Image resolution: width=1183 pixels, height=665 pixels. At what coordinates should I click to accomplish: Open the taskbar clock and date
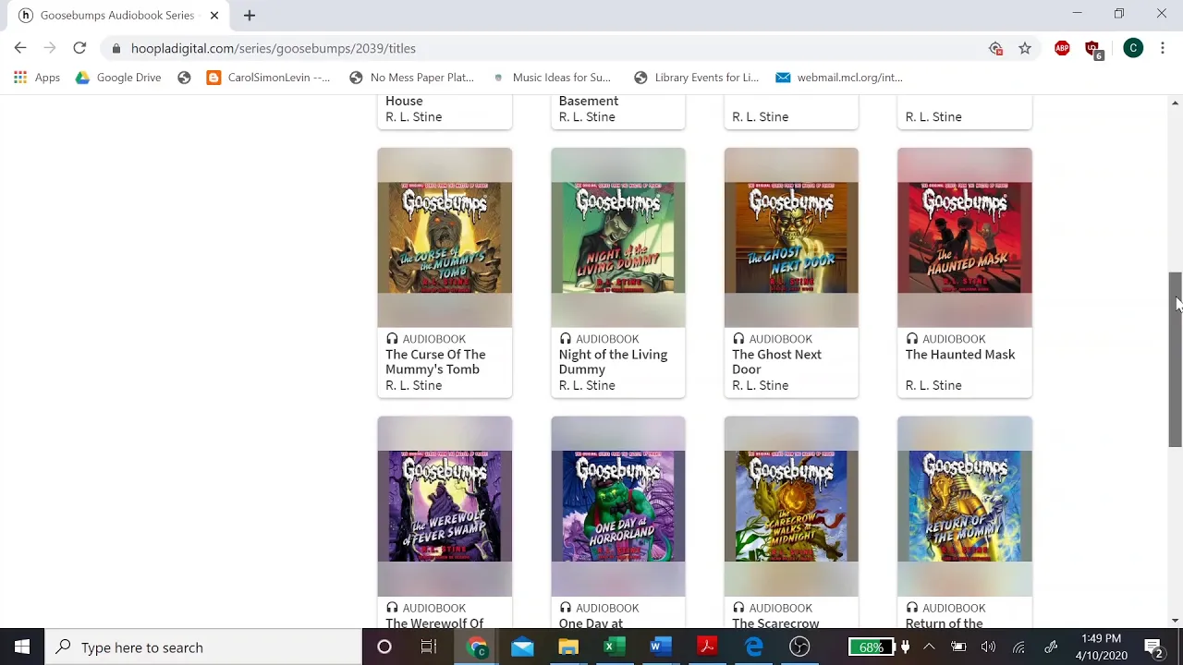tap(1101, 647)
